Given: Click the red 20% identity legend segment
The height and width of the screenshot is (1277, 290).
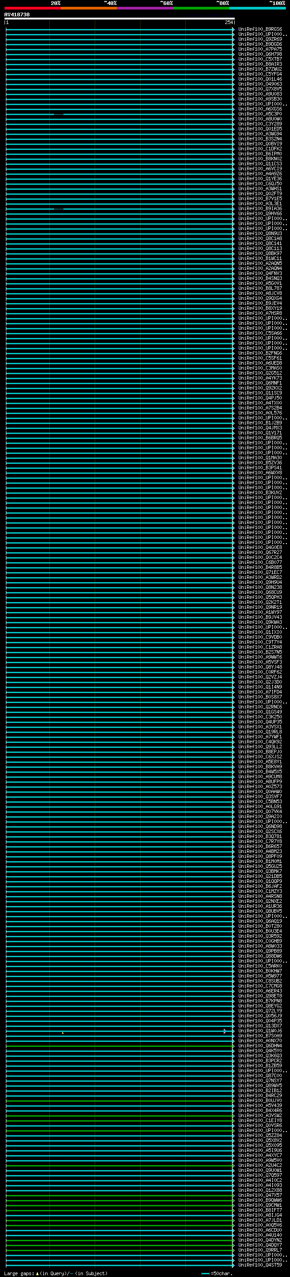Looking at the screenshot, I should [x=33, y=8].
